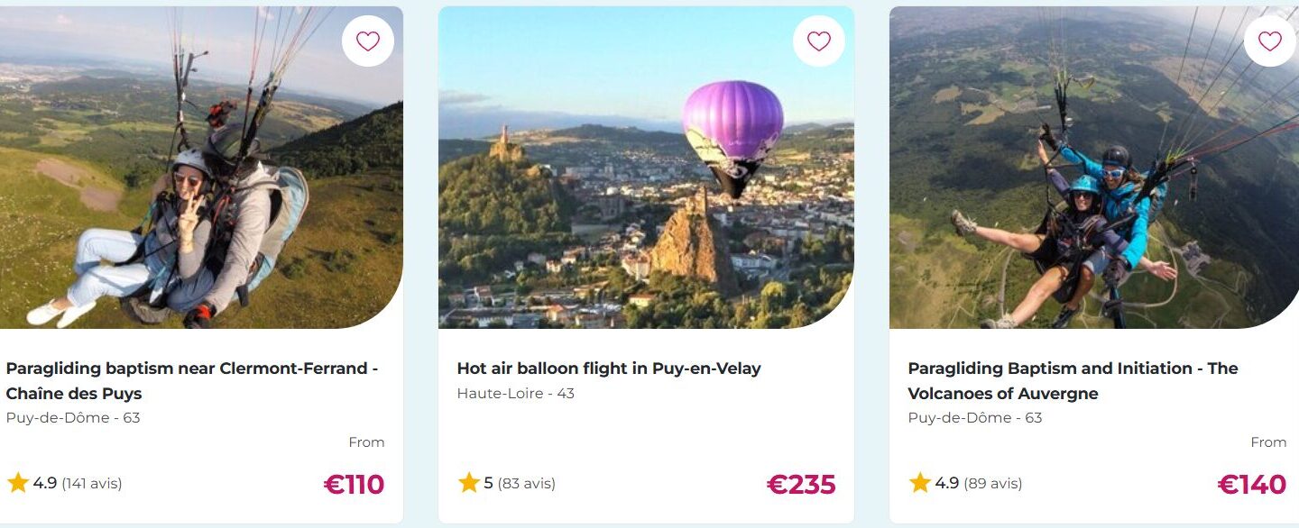This screenshot has height=528, width=1299.
Task: Open 'Hot air balloon flight in Puy-en-Velay' title
Action: click(609, 369)
